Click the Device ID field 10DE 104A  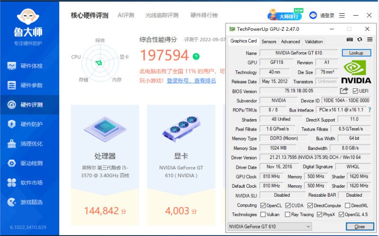click(346, 100)
